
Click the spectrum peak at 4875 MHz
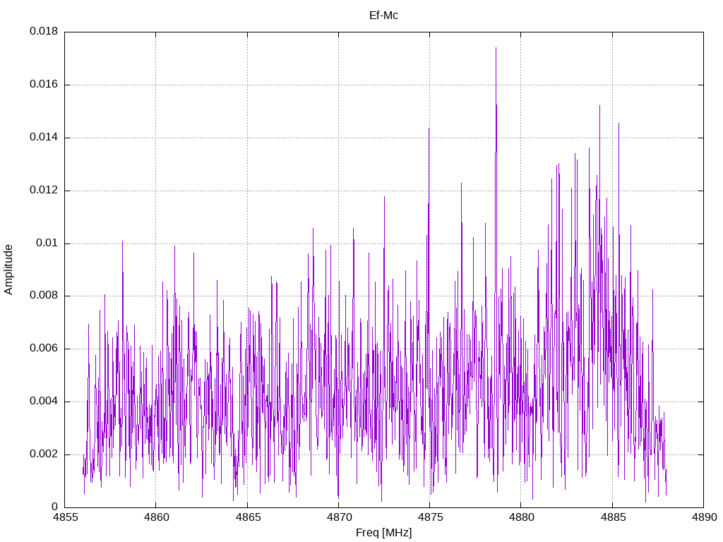429,129
